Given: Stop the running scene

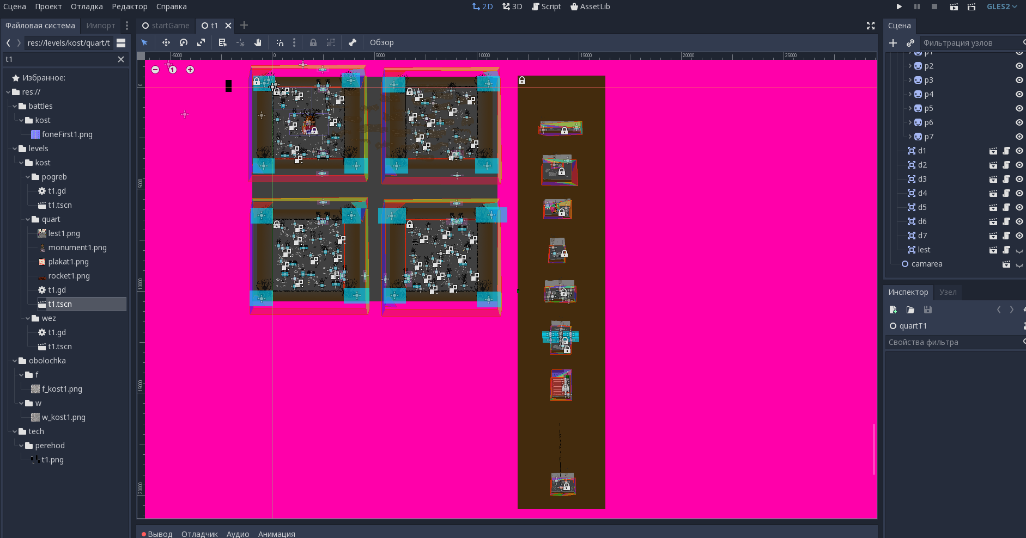Looking at the screenshot, I should click(934, 7).
